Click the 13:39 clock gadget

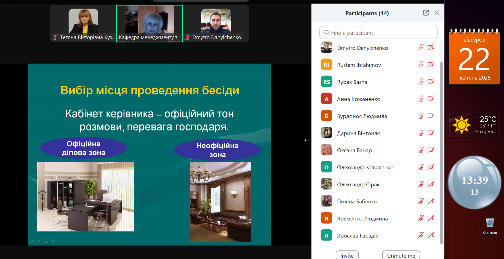[x=474, y=182]
